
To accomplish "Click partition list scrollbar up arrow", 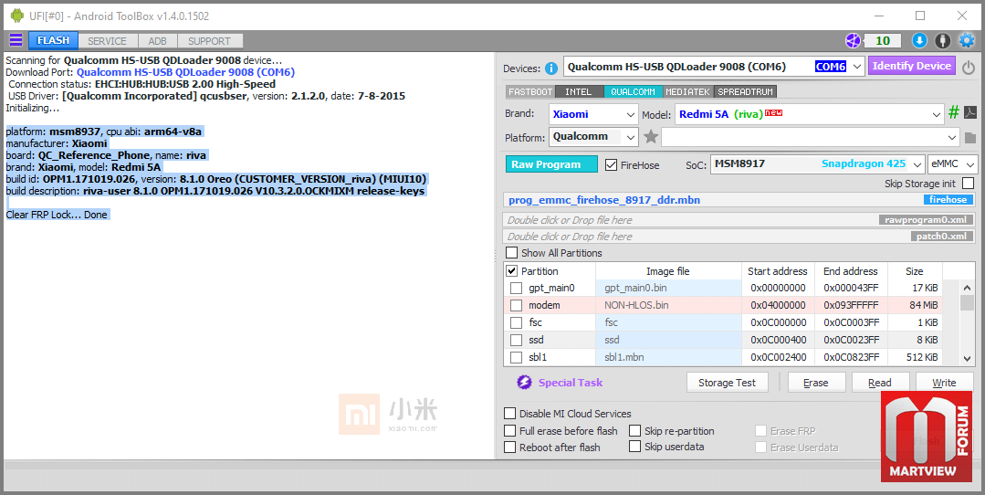I will (x=968, y=287).
